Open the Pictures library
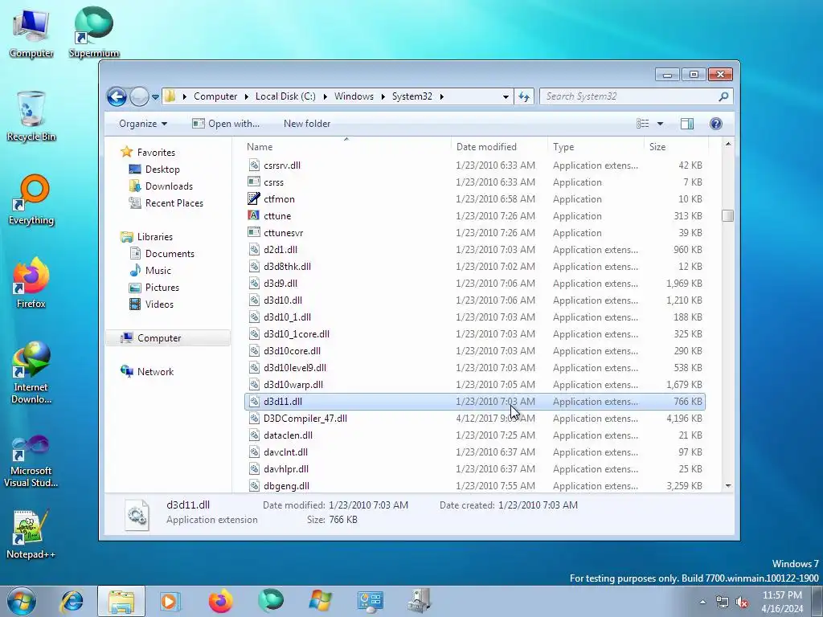 (154, 288)
